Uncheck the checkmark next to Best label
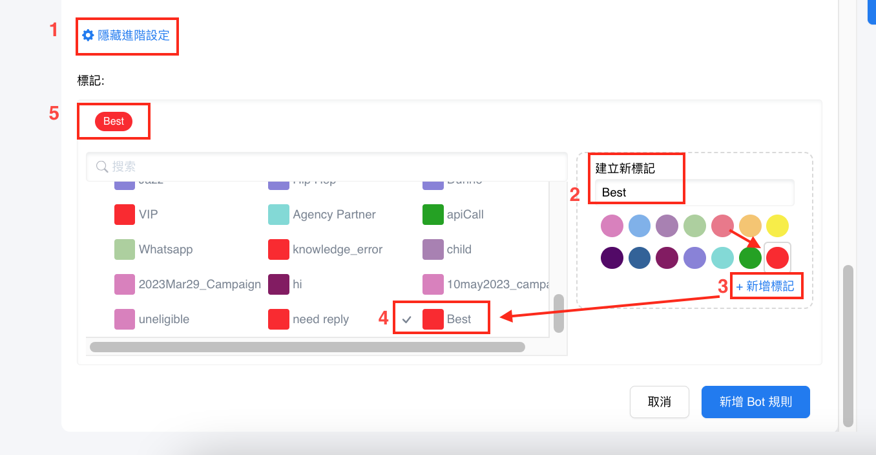Screen dimensions: 876x455 pyautogui.click(x=407, y=319)
